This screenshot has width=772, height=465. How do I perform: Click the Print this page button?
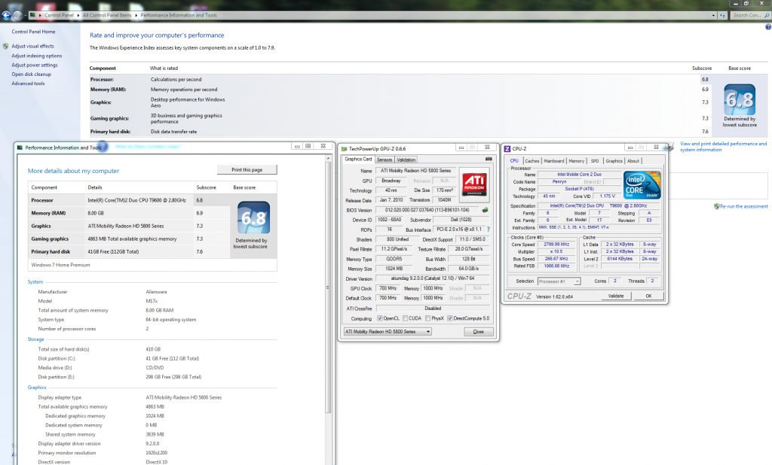(247, 169)
